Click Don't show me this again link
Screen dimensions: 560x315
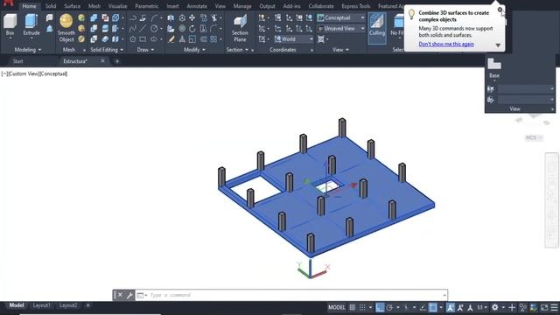coord(446,44)
